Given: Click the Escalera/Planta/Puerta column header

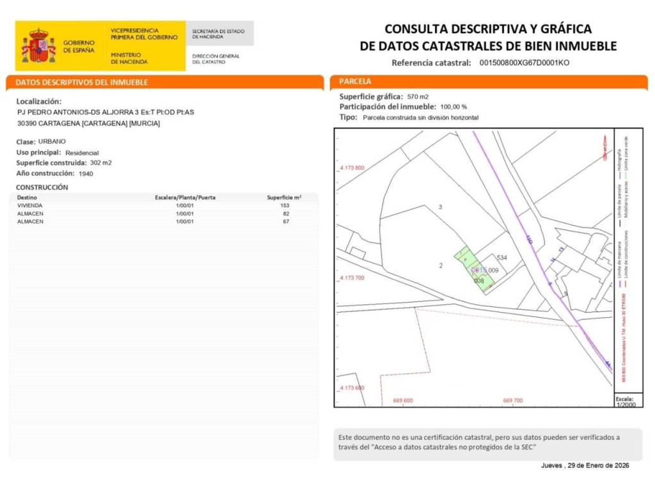Looking at the screenshot, I should click(x=185, y=198).
